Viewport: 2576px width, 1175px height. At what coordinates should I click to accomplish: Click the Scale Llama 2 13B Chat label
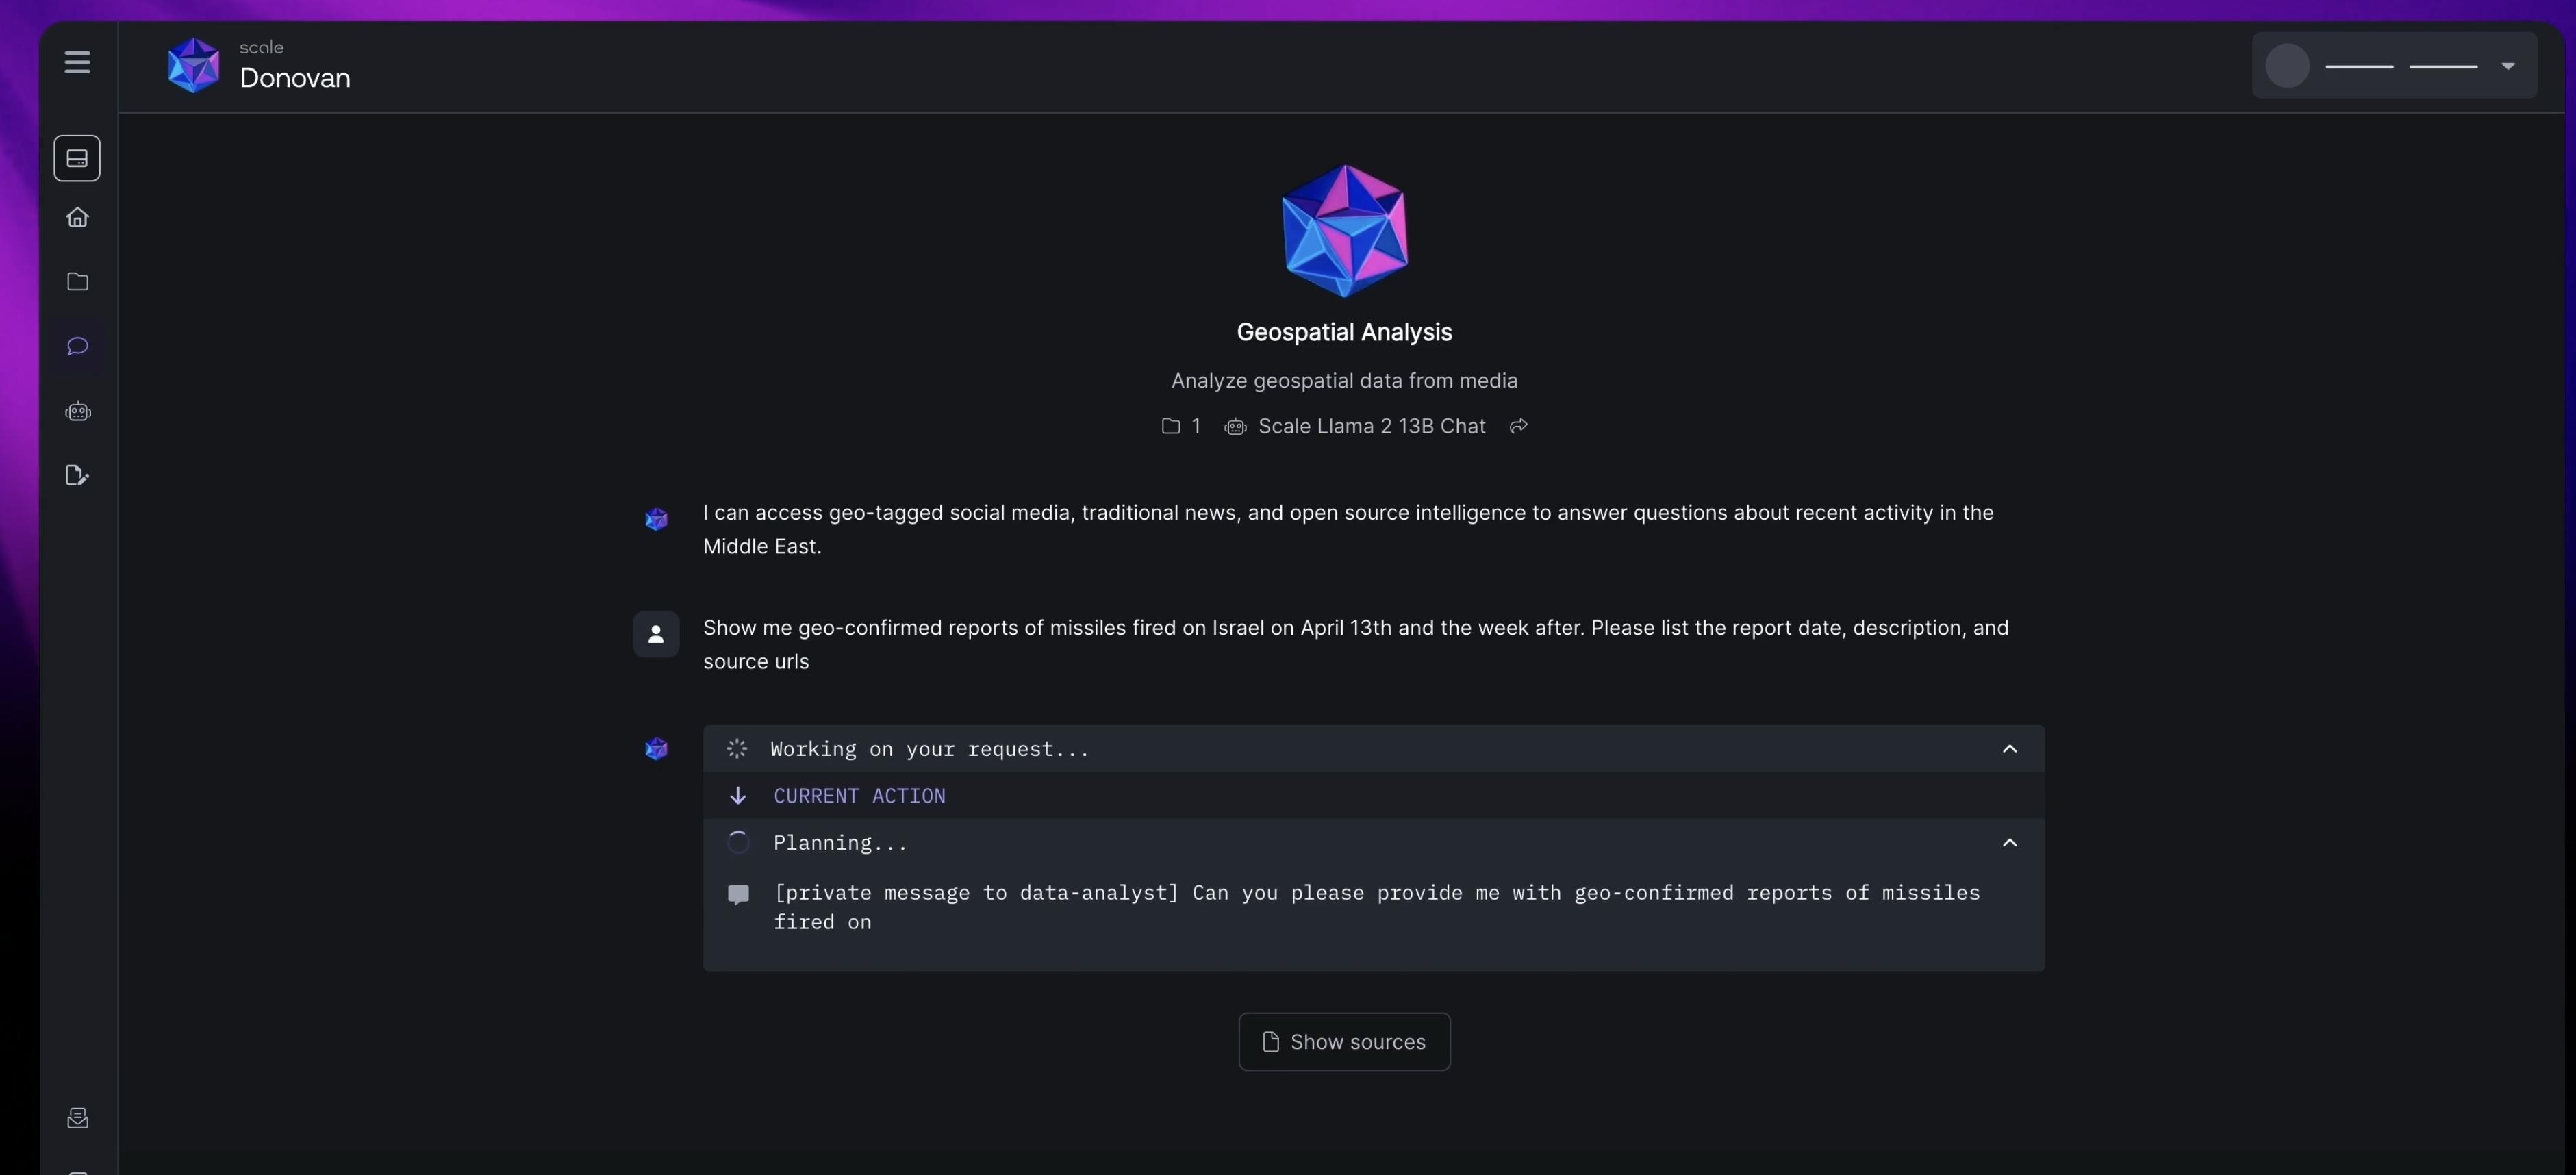[x=1371, y=426]
